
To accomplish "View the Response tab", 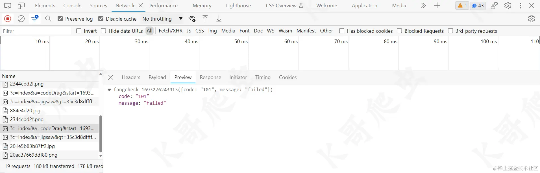I will point(210,77).
